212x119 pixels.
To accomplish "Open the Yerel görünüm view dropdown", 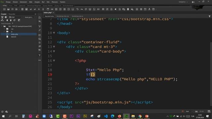I will click(x=30, y=17).
